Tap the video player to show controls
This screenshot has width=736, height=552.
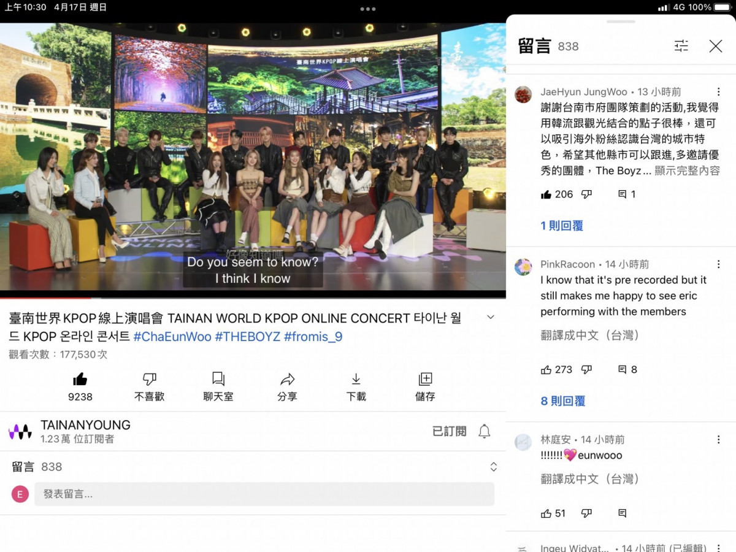253,159
